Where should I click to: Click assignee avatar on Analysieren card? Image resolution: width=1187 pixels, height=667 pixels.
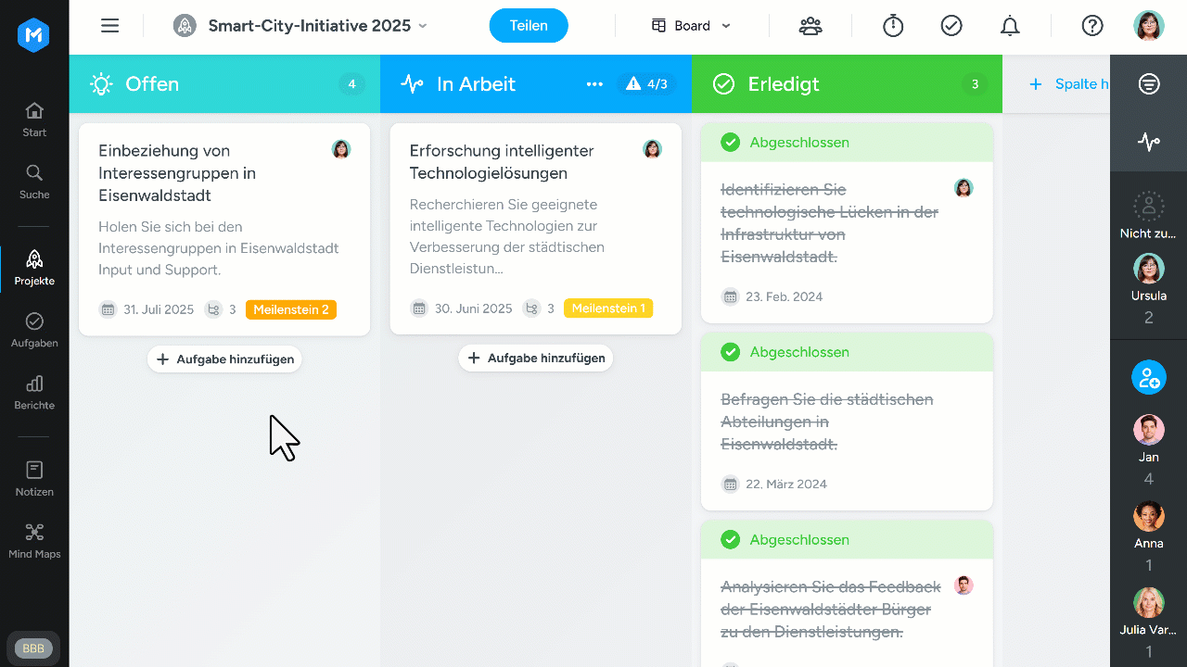[x=964, y=585]
